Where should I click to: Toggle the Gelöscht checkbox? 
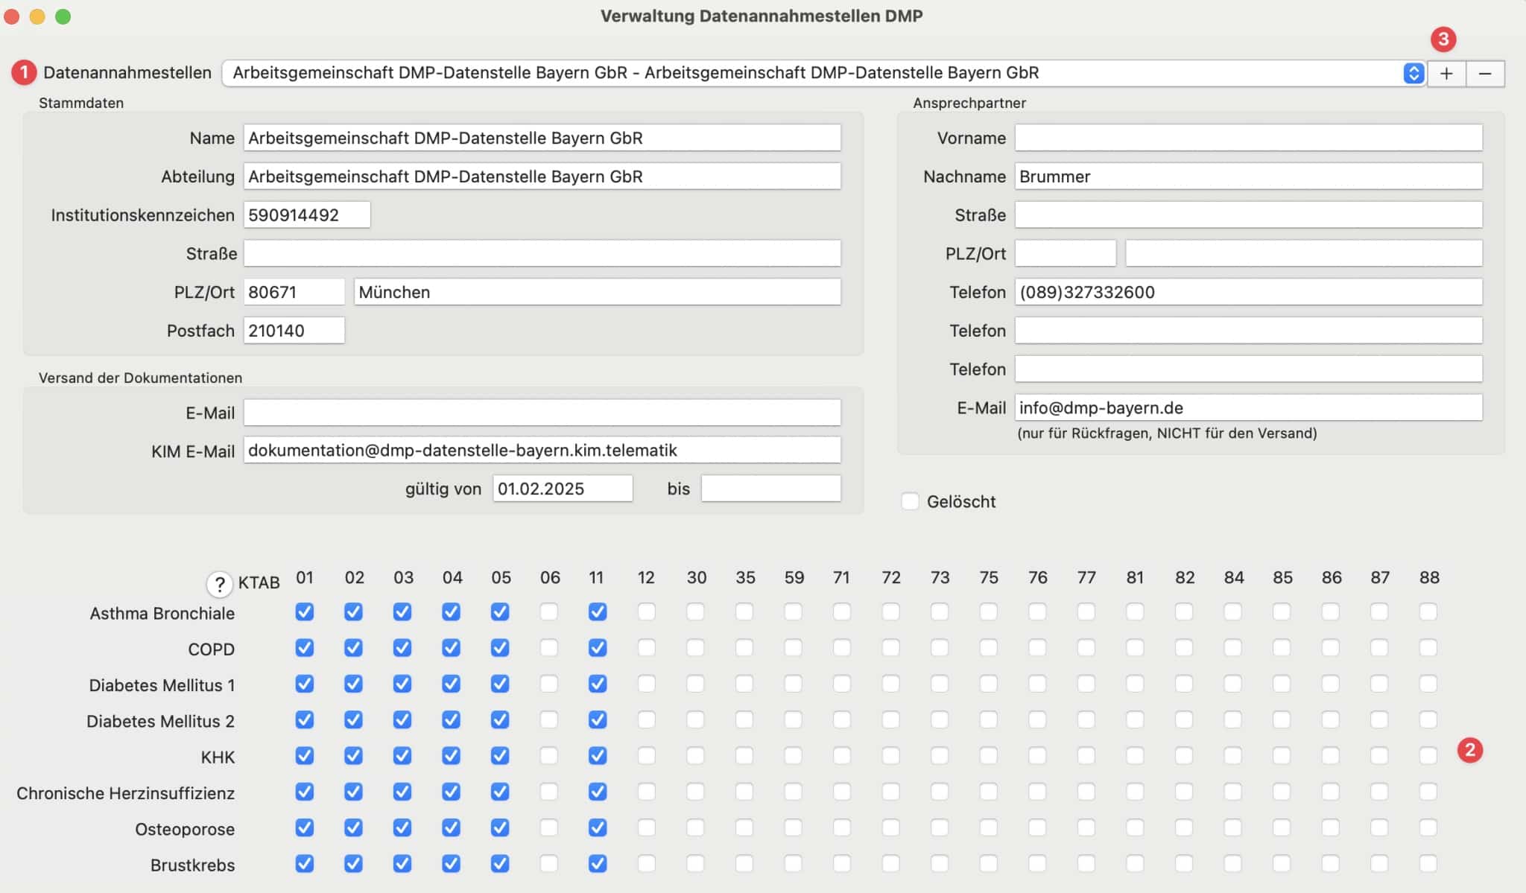[910, 501]
